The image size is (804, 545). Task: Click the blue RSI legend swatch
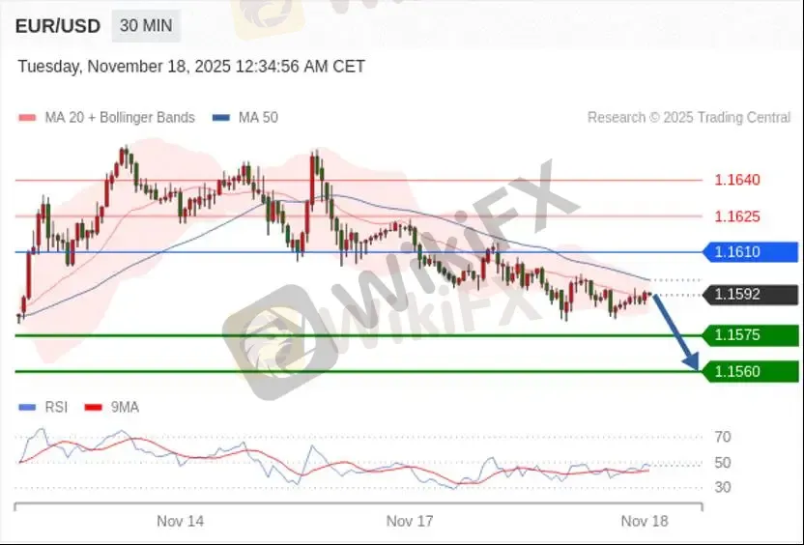click(x=27, y=408)
